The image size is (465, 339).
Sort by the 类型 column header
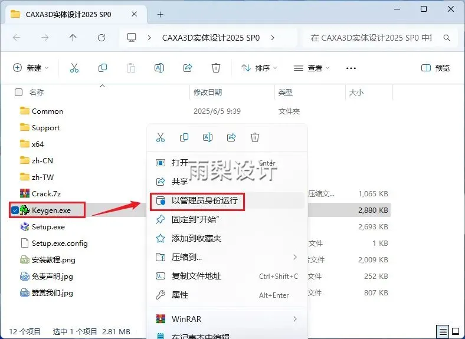[285, 92]
